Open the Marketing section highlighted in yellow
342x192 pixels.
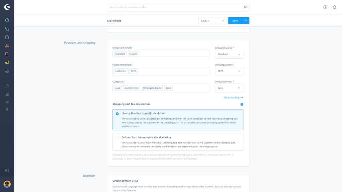pyautogui.click(x=7, y=63)
